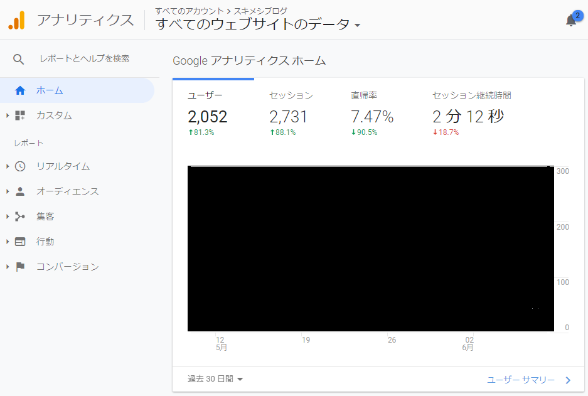Click the レポートとヘルプを検索 search field
The width and height of the screenshot is (588, 396).
pyautogui.click(x=85, y=59)
